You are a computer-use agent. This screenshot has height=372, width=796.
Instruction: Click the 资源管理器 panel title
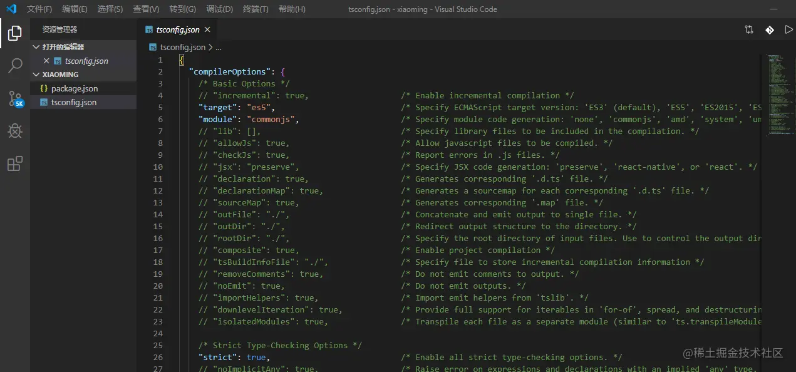60,29
